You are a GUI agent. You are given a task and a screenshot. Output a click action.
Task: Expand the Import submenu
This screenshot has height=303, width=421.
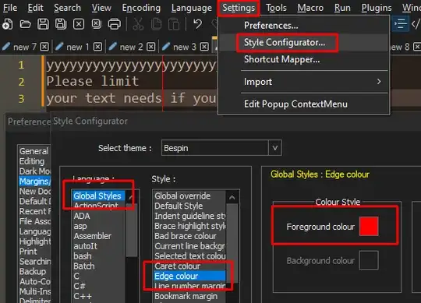[x=303, y=82]
